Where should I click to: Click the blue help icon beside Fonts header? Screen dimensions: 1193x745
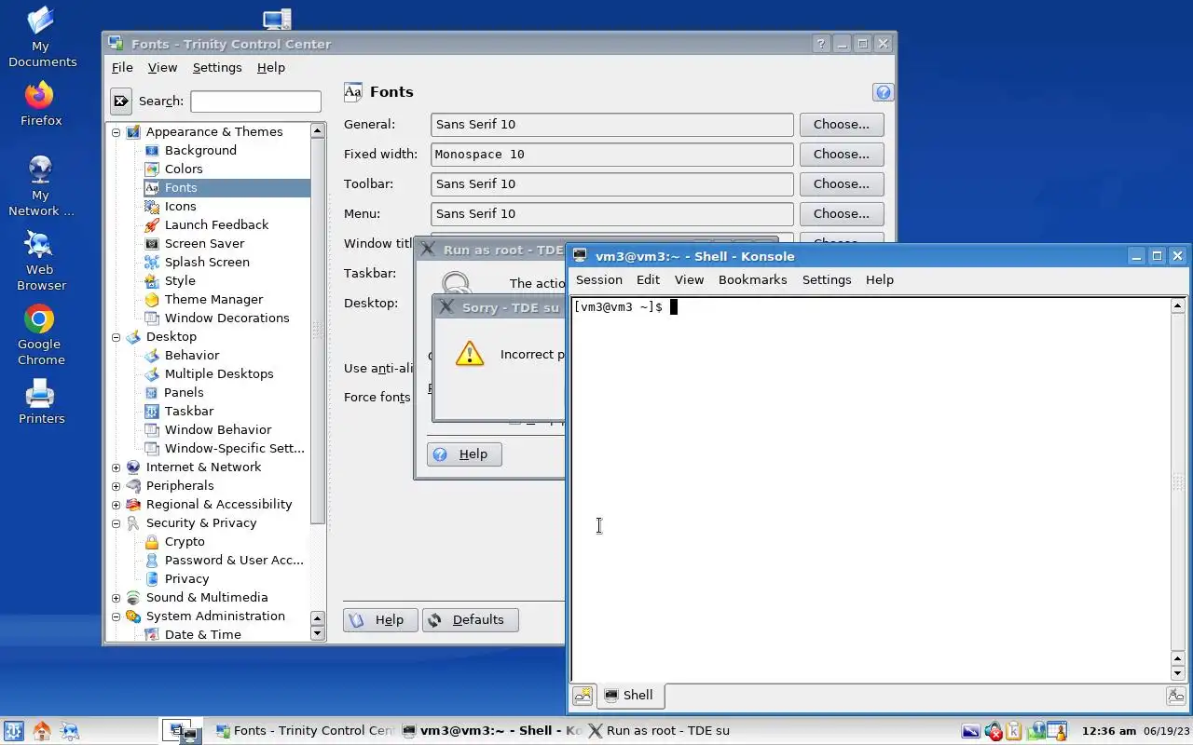tap(884, 92)
